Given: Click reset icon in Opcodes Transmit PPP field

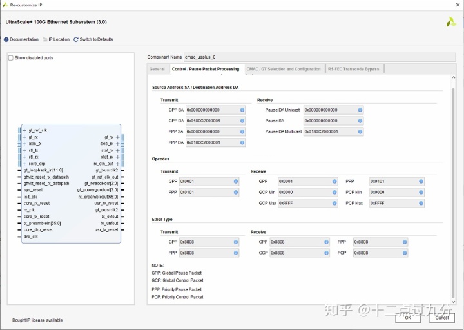Looking at the screenshot, I should [236, 192].
